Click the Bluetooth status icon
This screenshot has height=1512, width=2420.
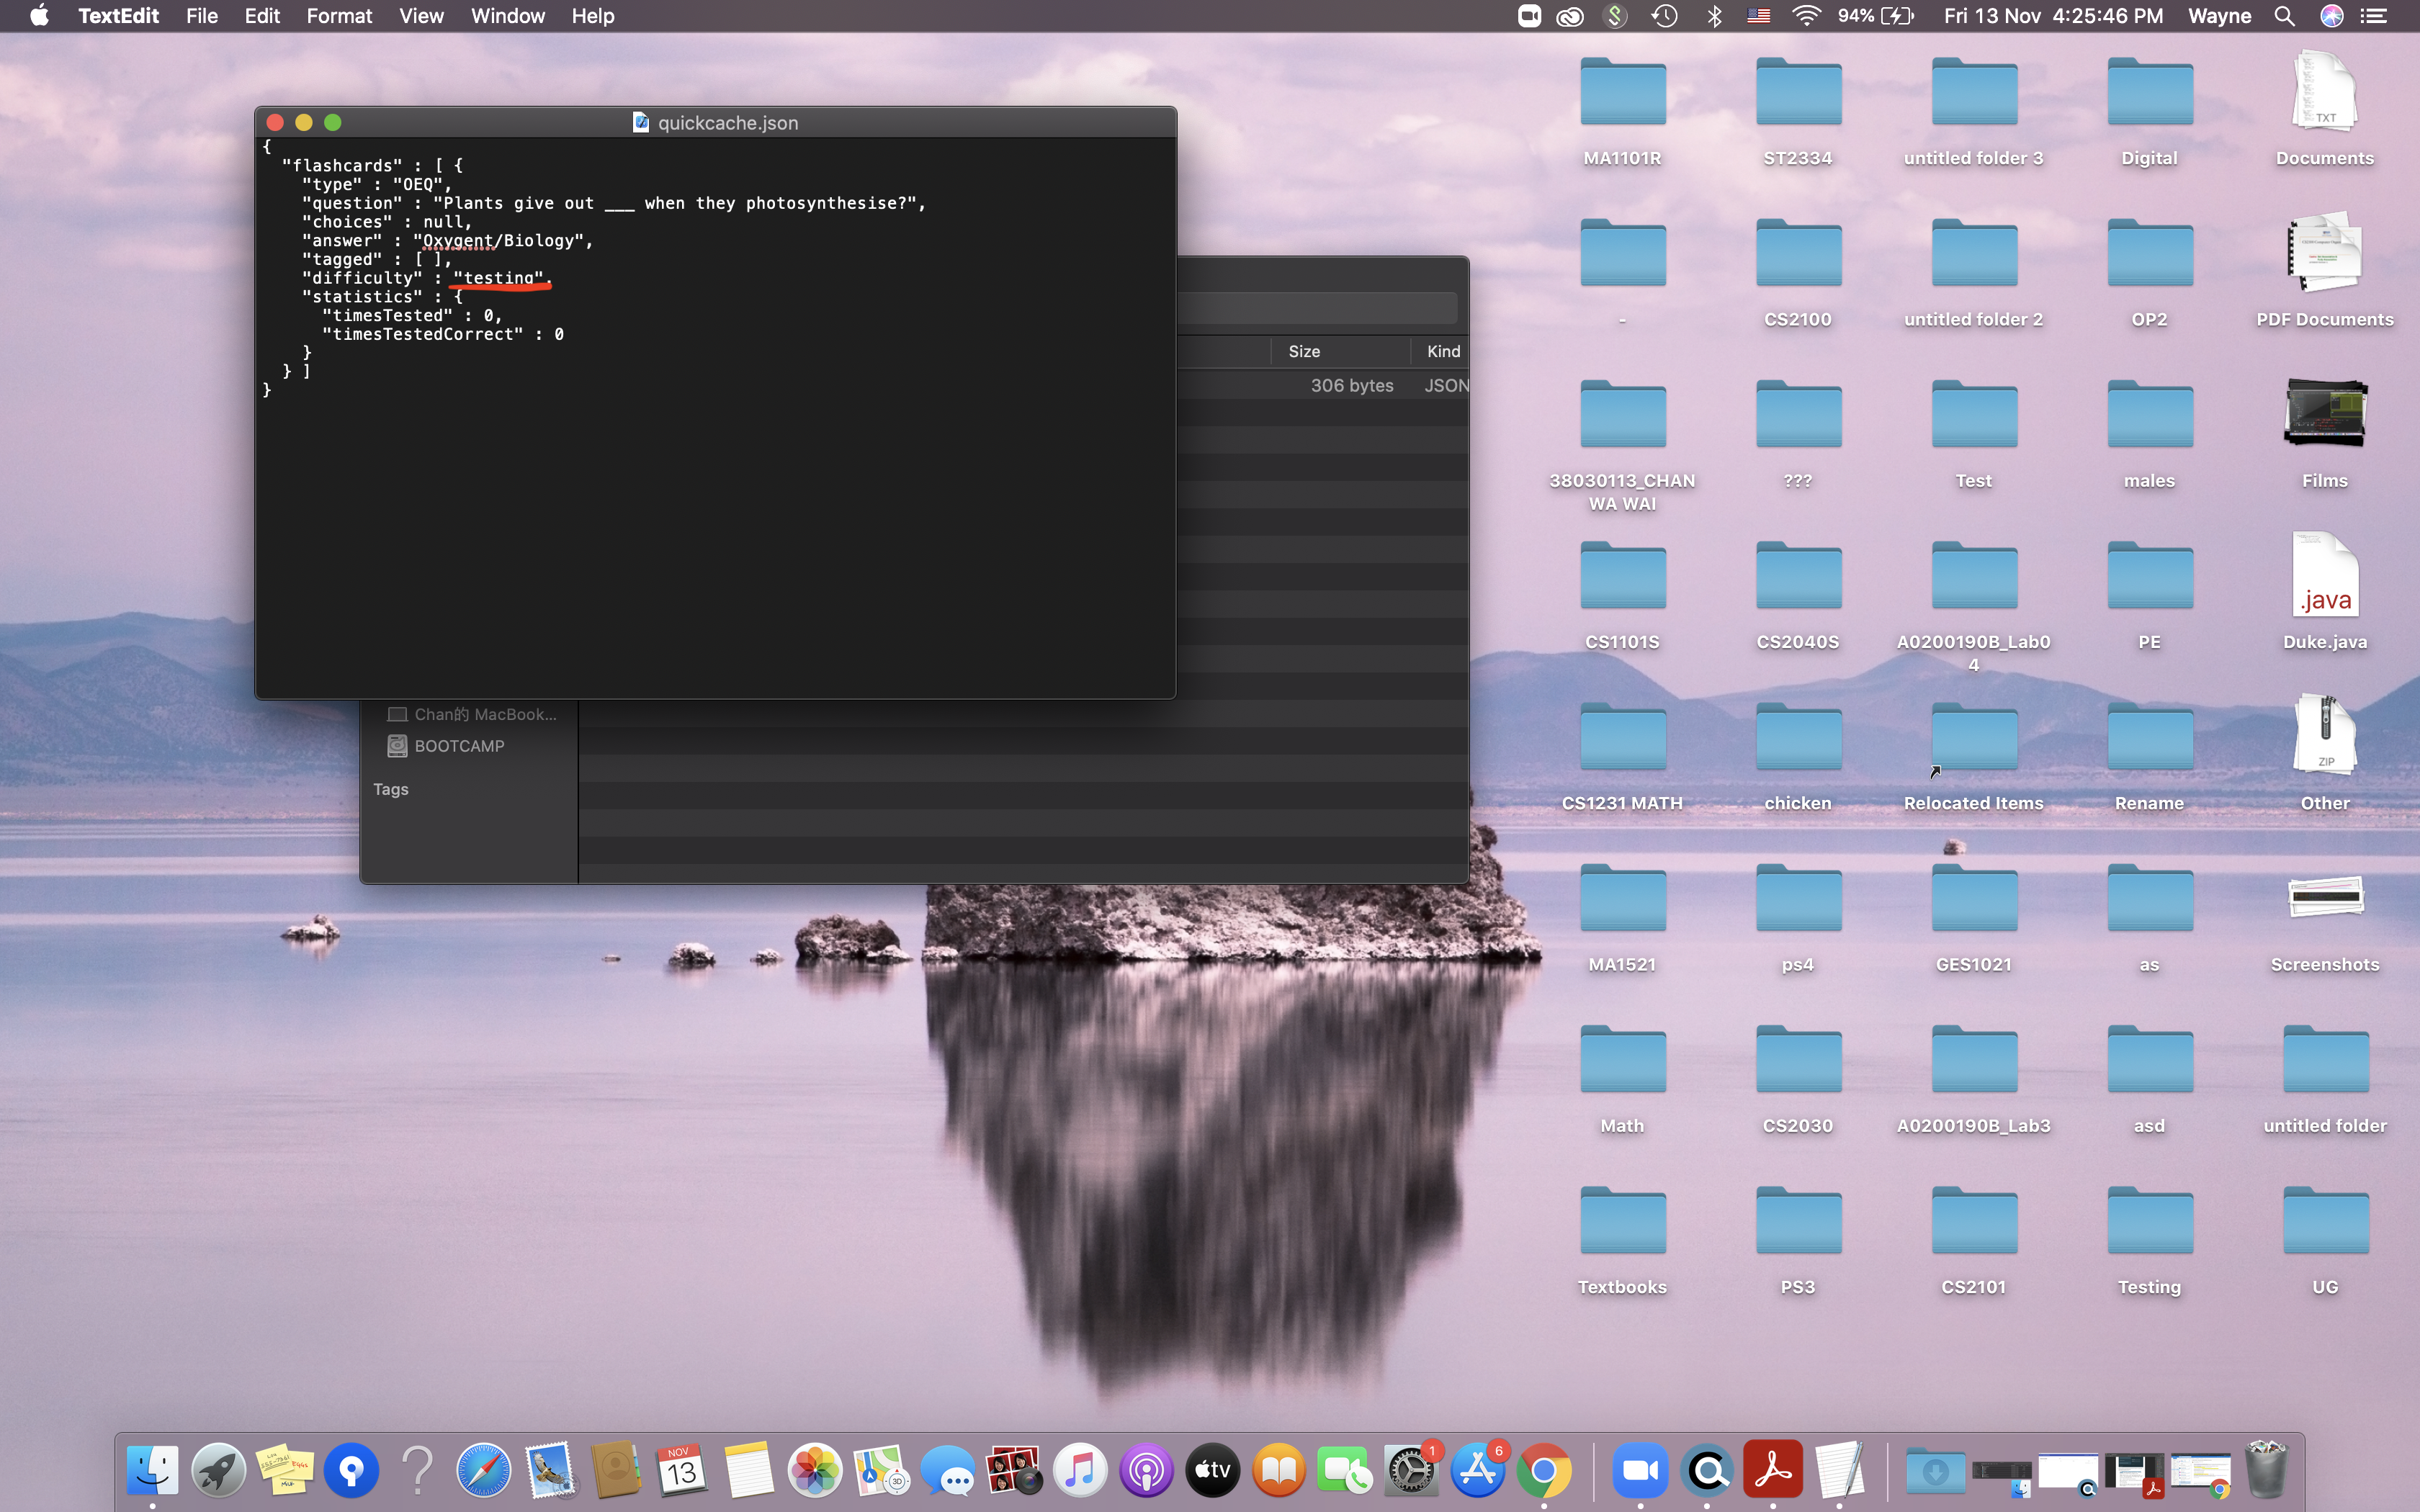click(1714, 16)
